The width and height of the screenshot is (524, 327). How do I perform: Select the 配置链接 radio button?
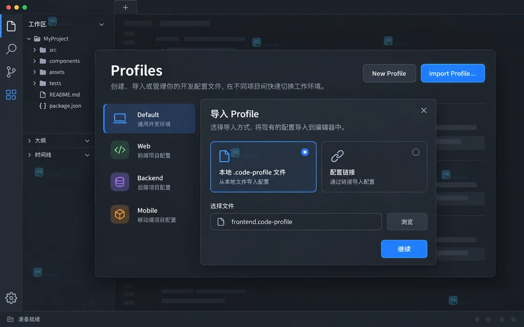pos(416,152)
